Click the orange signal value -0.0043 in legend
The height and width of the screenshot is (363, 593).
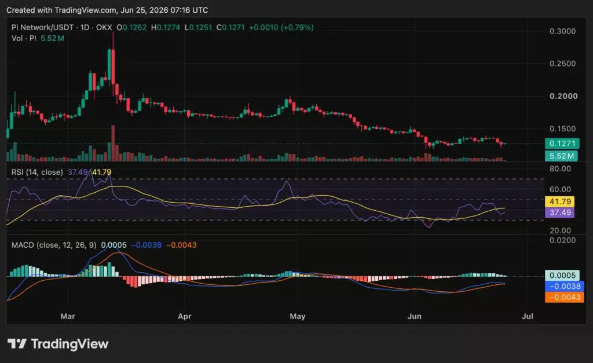tap(181, 245)
